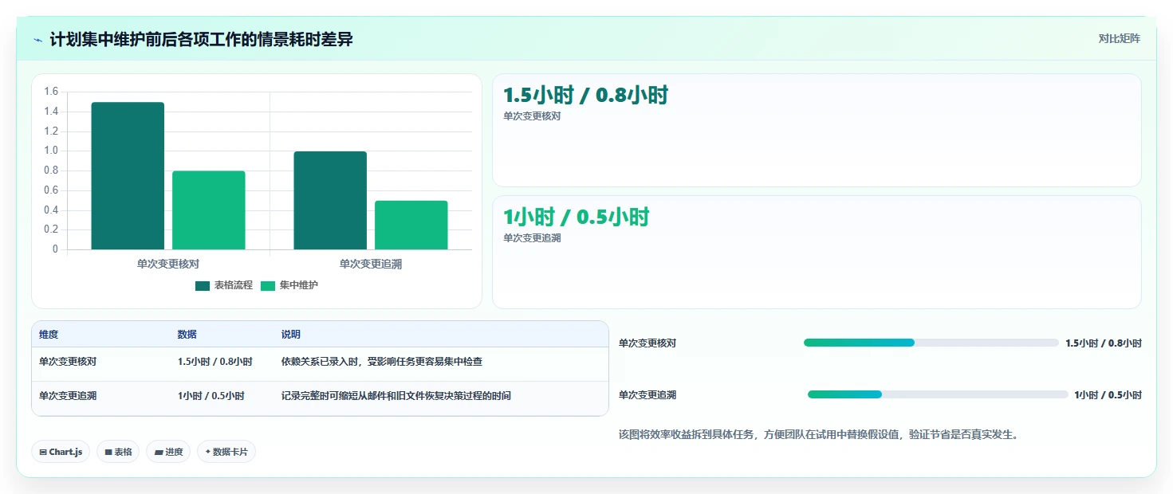
Task: Select the 表格 chip
Action: 118,452
